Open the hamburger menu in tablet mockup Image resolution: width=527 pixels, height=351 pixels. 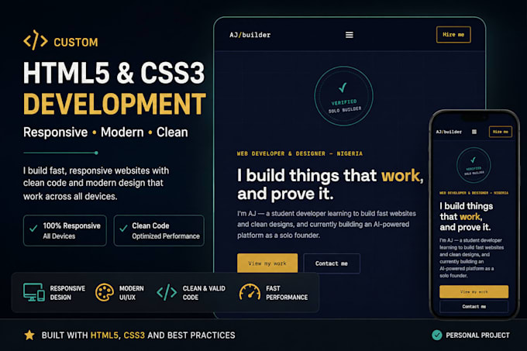(350, 35)
